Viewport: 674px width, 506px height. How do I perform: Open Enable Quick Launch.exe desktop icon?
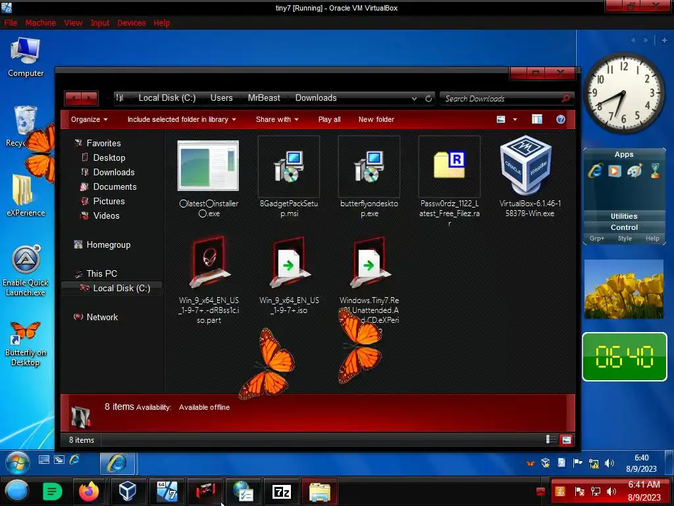pyautogui.click(x=26, y=271)
